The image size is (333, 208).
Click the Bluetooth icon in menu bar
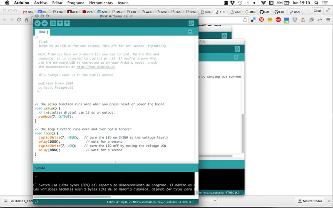point(248,3)
